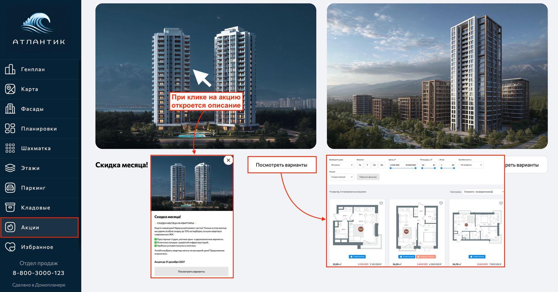Open the Особенность dropdown

pos(471,165)
